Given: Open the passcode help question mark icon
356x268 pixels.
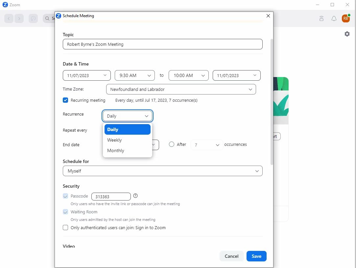Looking at the screenshot, I should [x=135, y=196].
